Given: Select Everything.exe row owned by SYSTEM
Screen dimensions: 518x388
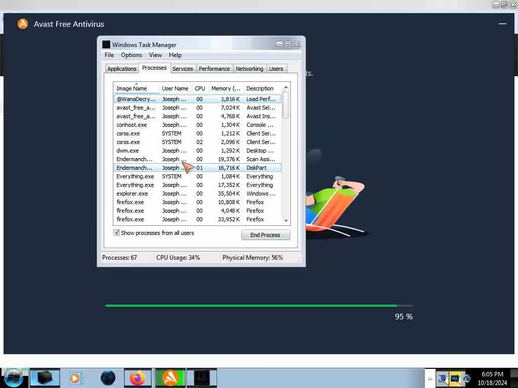Looking at the screenshot, I should pyautogui.click(x=198, y=176).
